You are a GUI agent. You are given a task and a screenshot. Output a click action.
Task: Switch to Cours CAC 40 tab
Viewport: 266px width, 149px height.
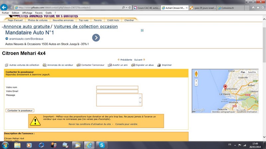147,8
